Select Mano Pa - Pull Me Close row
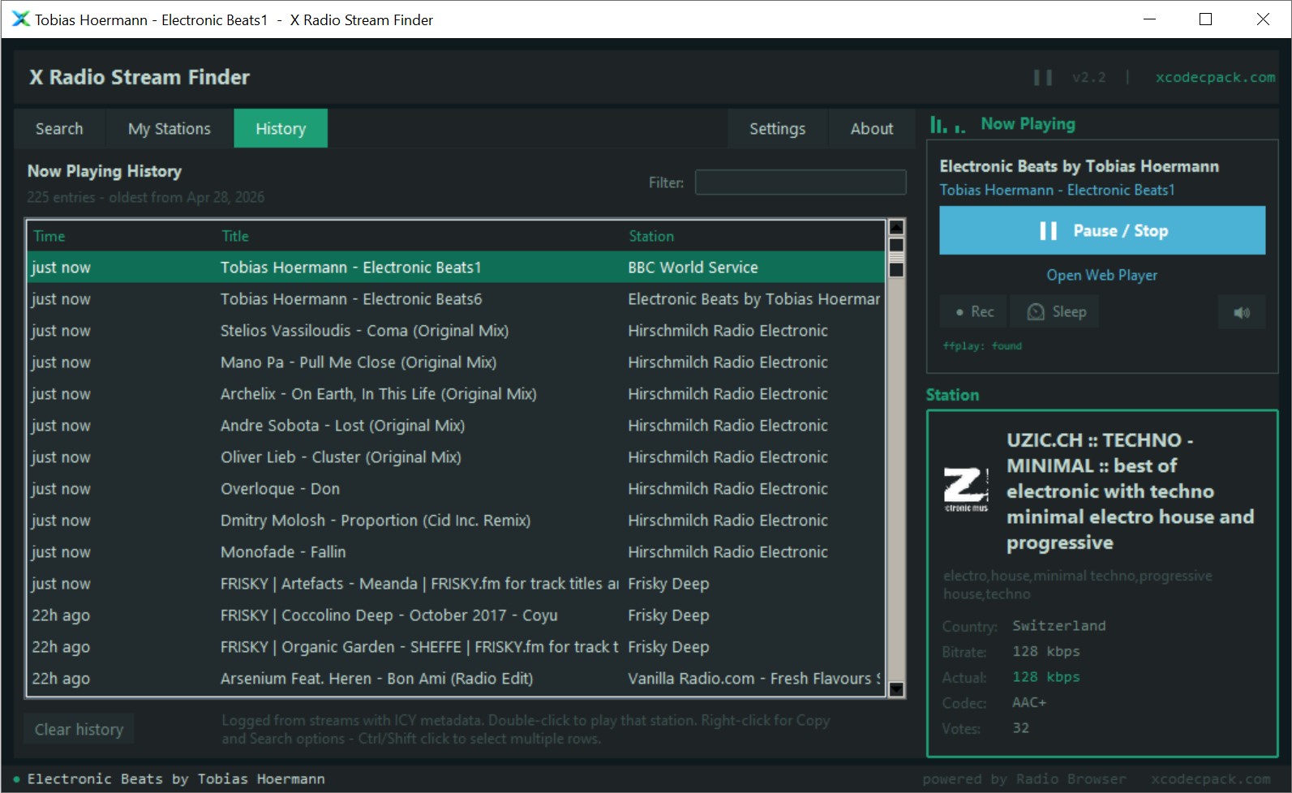1292x793 pixels. pyautogui.click(x=457, y=362)
